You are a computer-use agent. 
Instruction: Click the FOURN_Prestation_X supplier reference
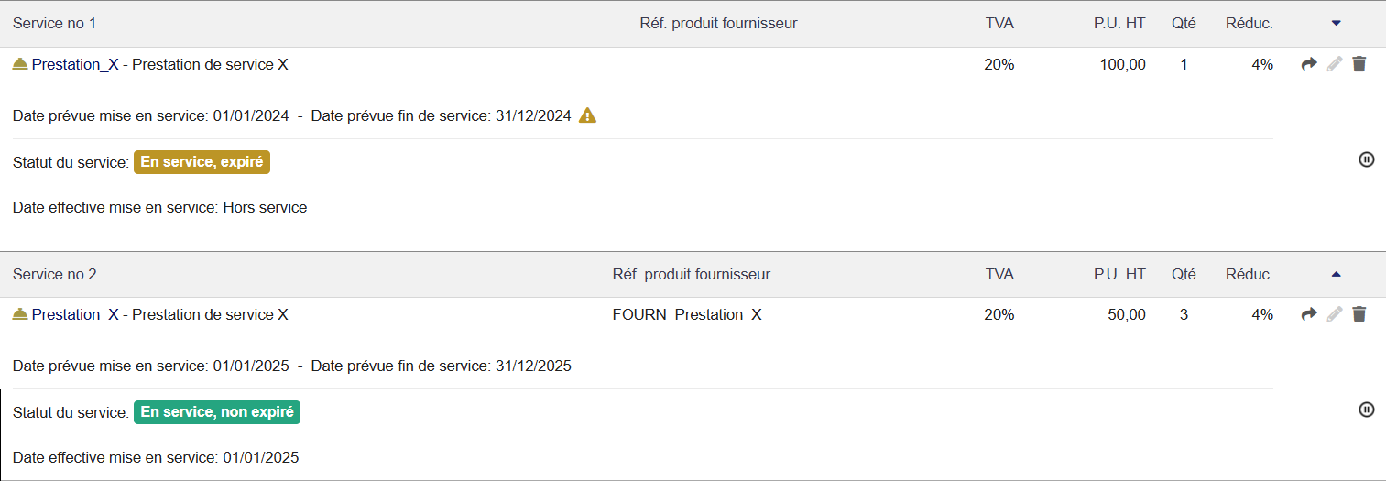pos(687,314)
